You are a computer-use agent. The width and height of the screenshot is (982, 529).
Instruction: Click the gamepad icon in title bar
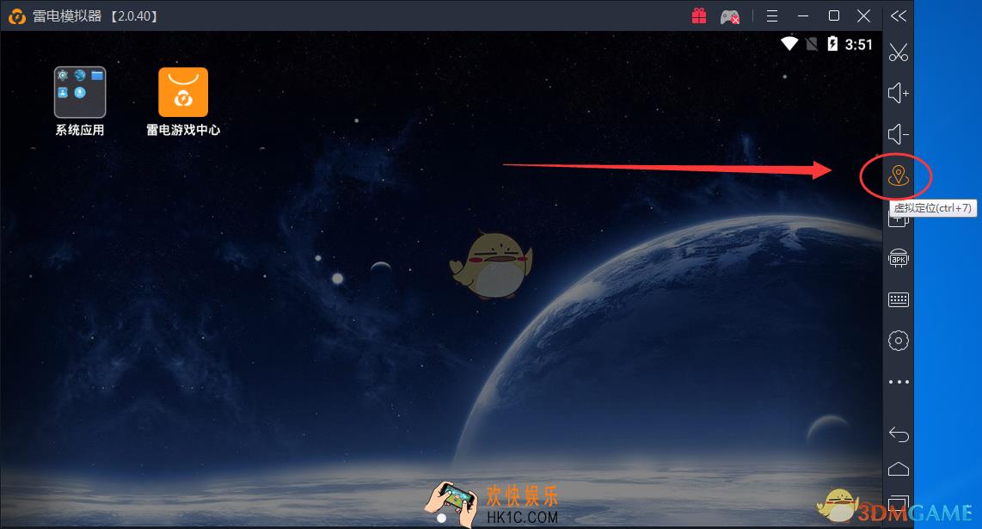[x=729, y=16]
